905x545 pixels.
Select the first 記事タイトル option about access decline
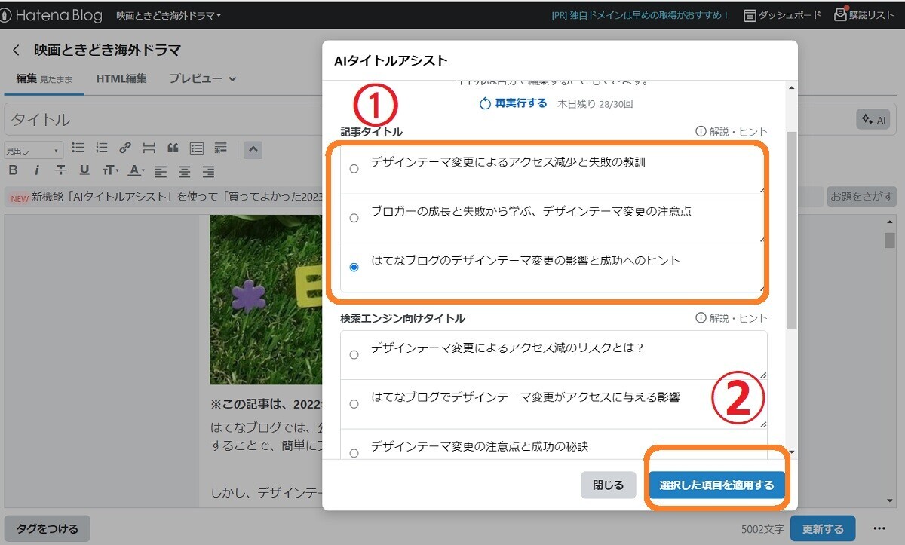[354, 169]
